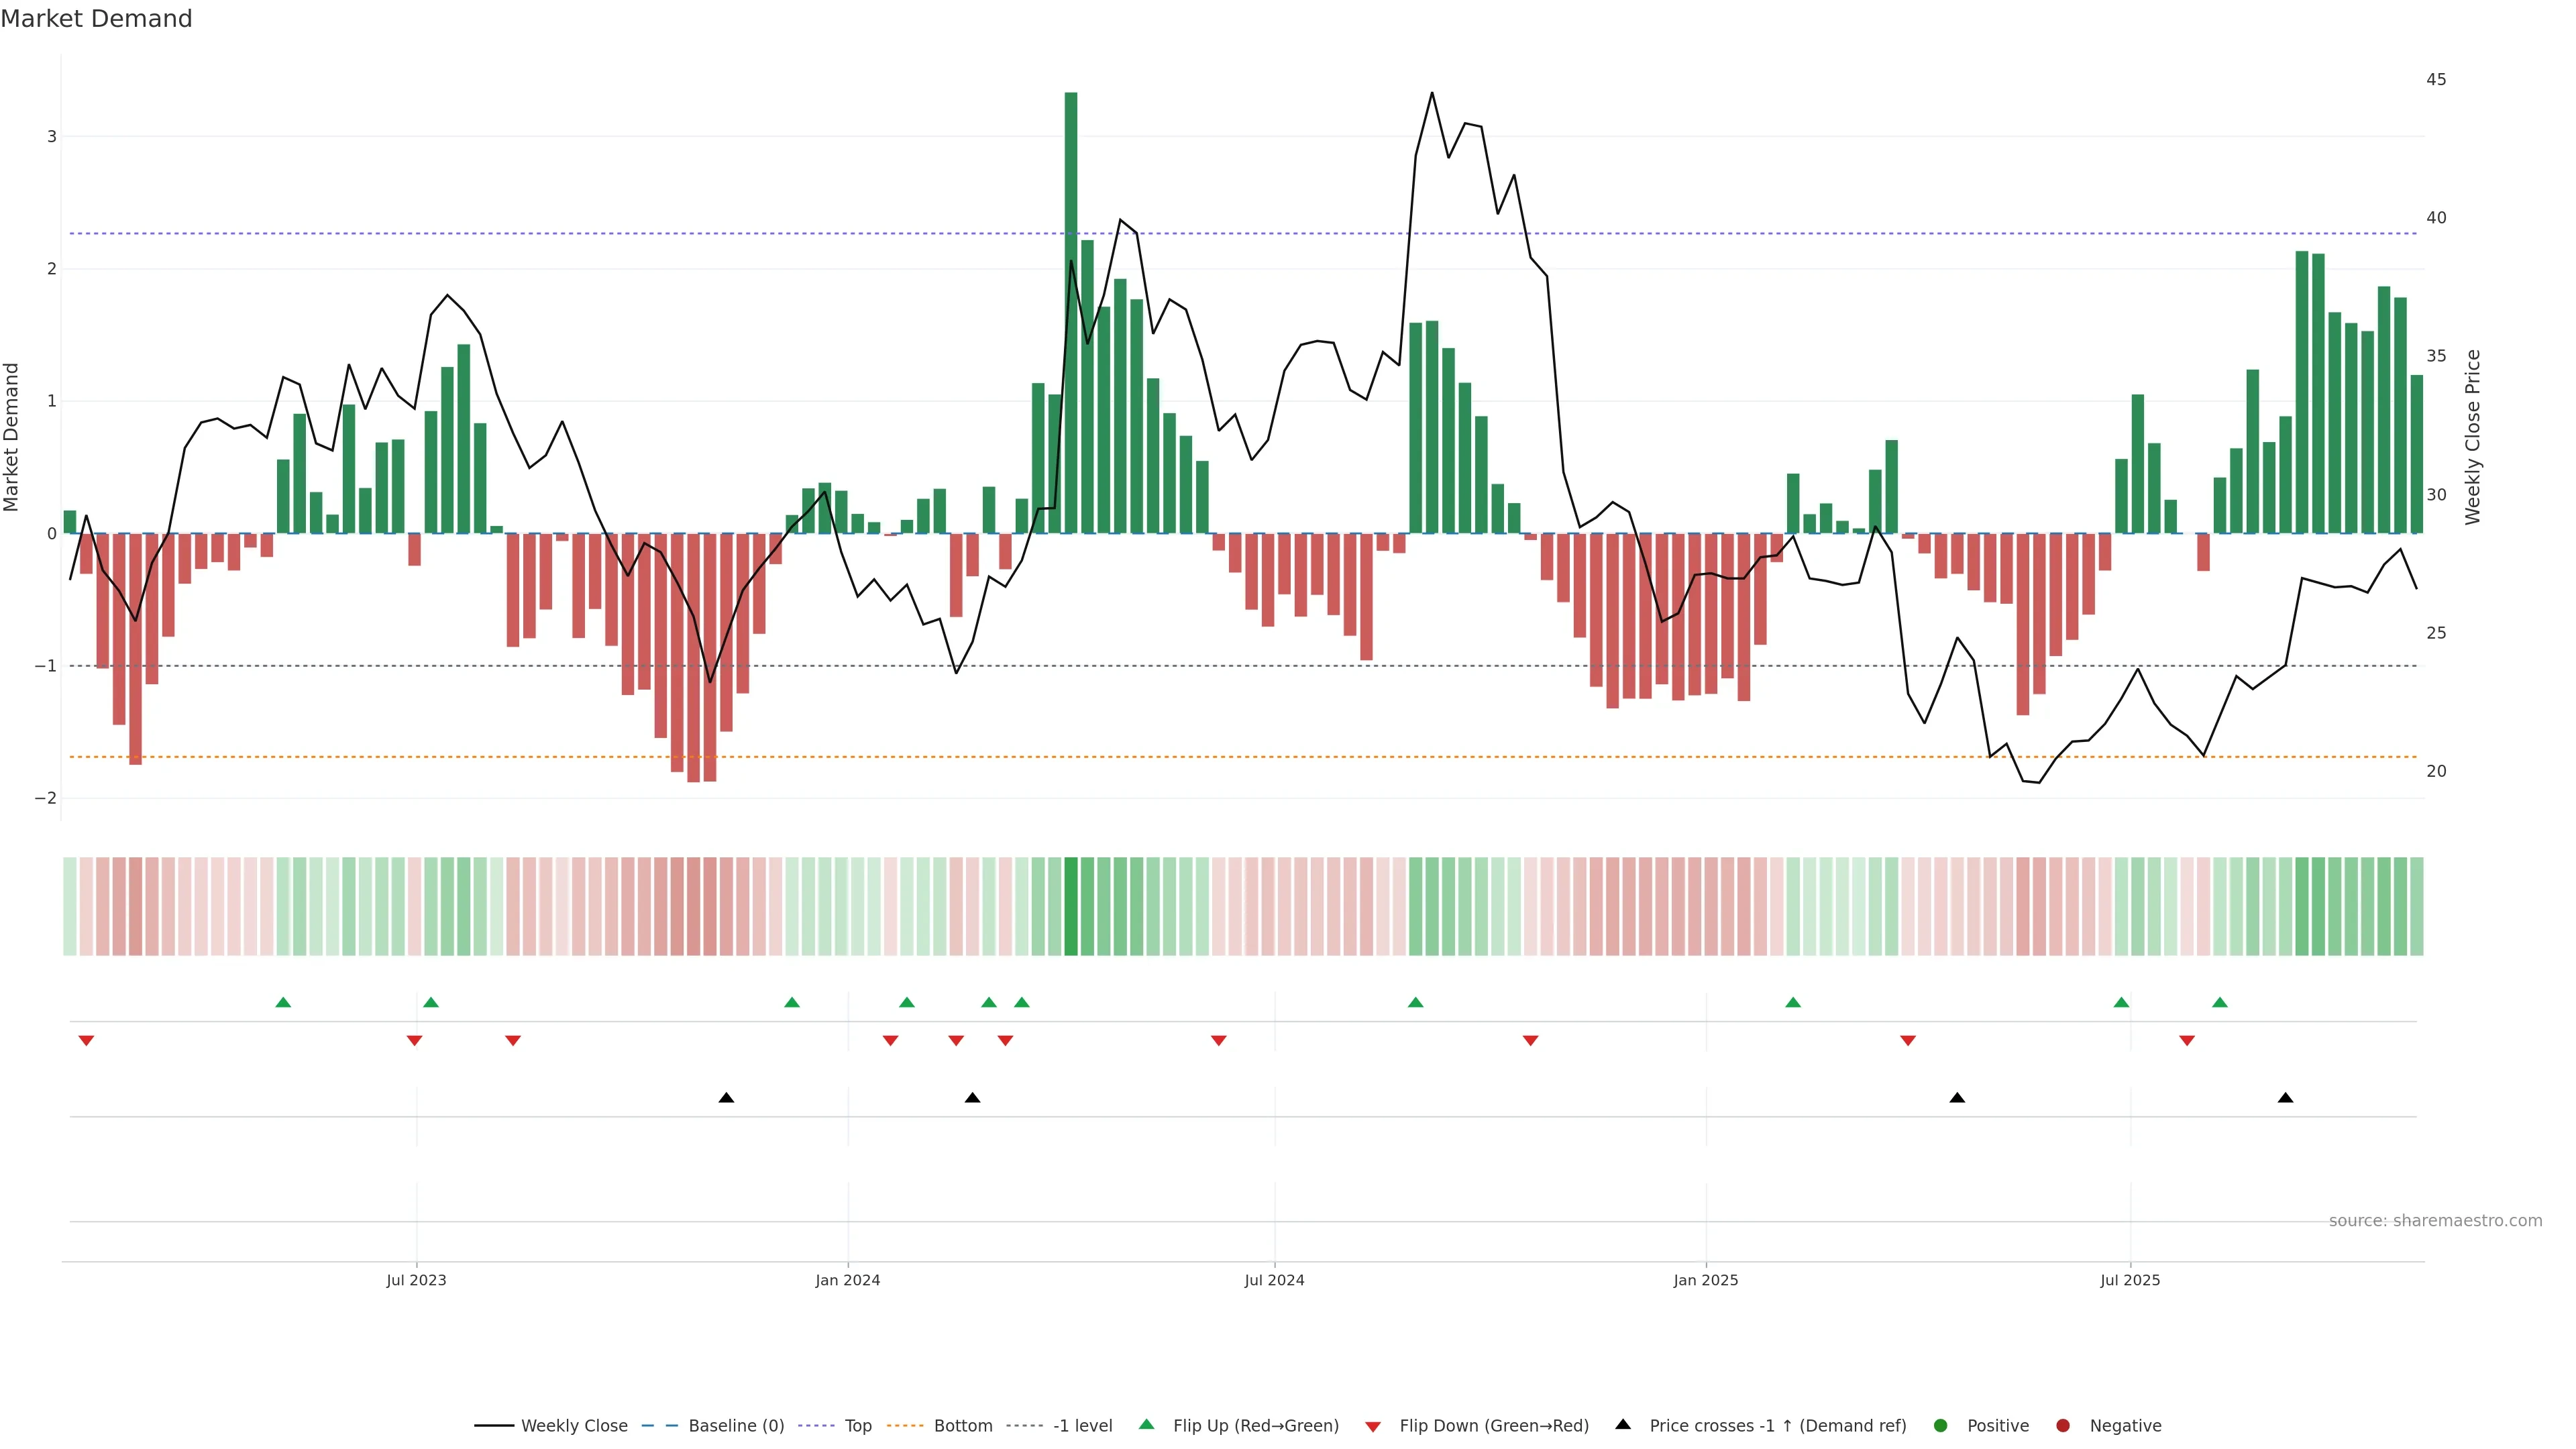
Task: Click the last black price-cross triangle
Action: click(x=2285, y=1098)
